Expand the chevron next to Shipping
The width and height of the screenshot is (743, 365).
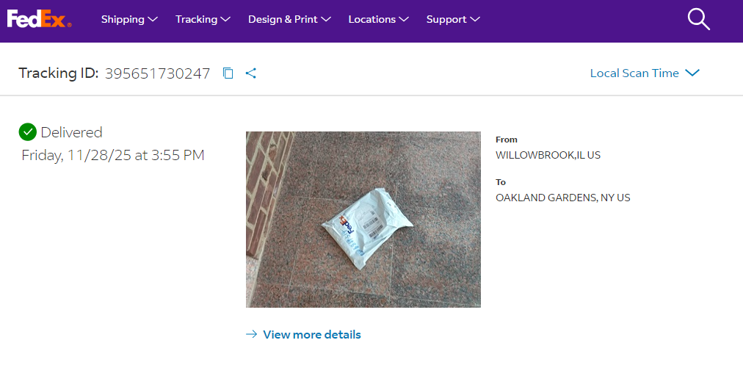(x=153, y=19)
